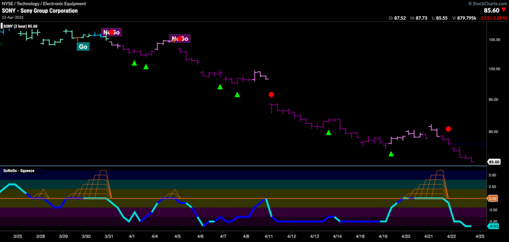Click the low value L: 85.55
The height and width of the screenshot is (242, 509).
point(439,18)
